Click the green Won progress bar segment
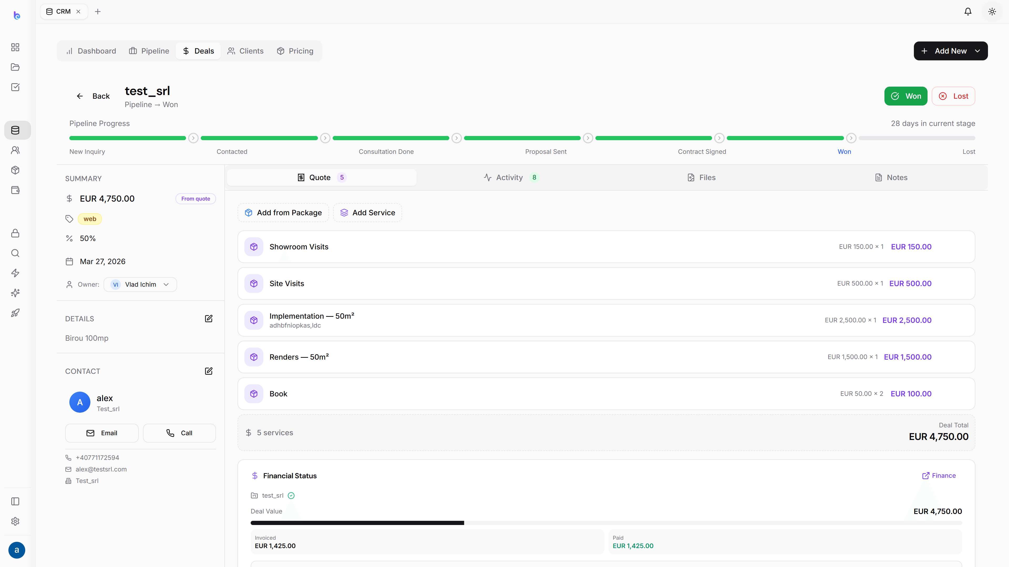The height and width of the screenshot is (567, 1009). (x=785, y=138)
